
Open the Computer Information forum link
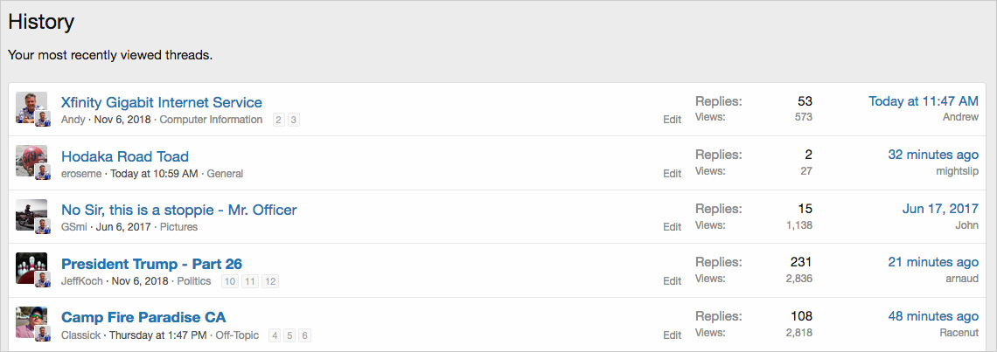pyautogui.click(x=211, y=120)
